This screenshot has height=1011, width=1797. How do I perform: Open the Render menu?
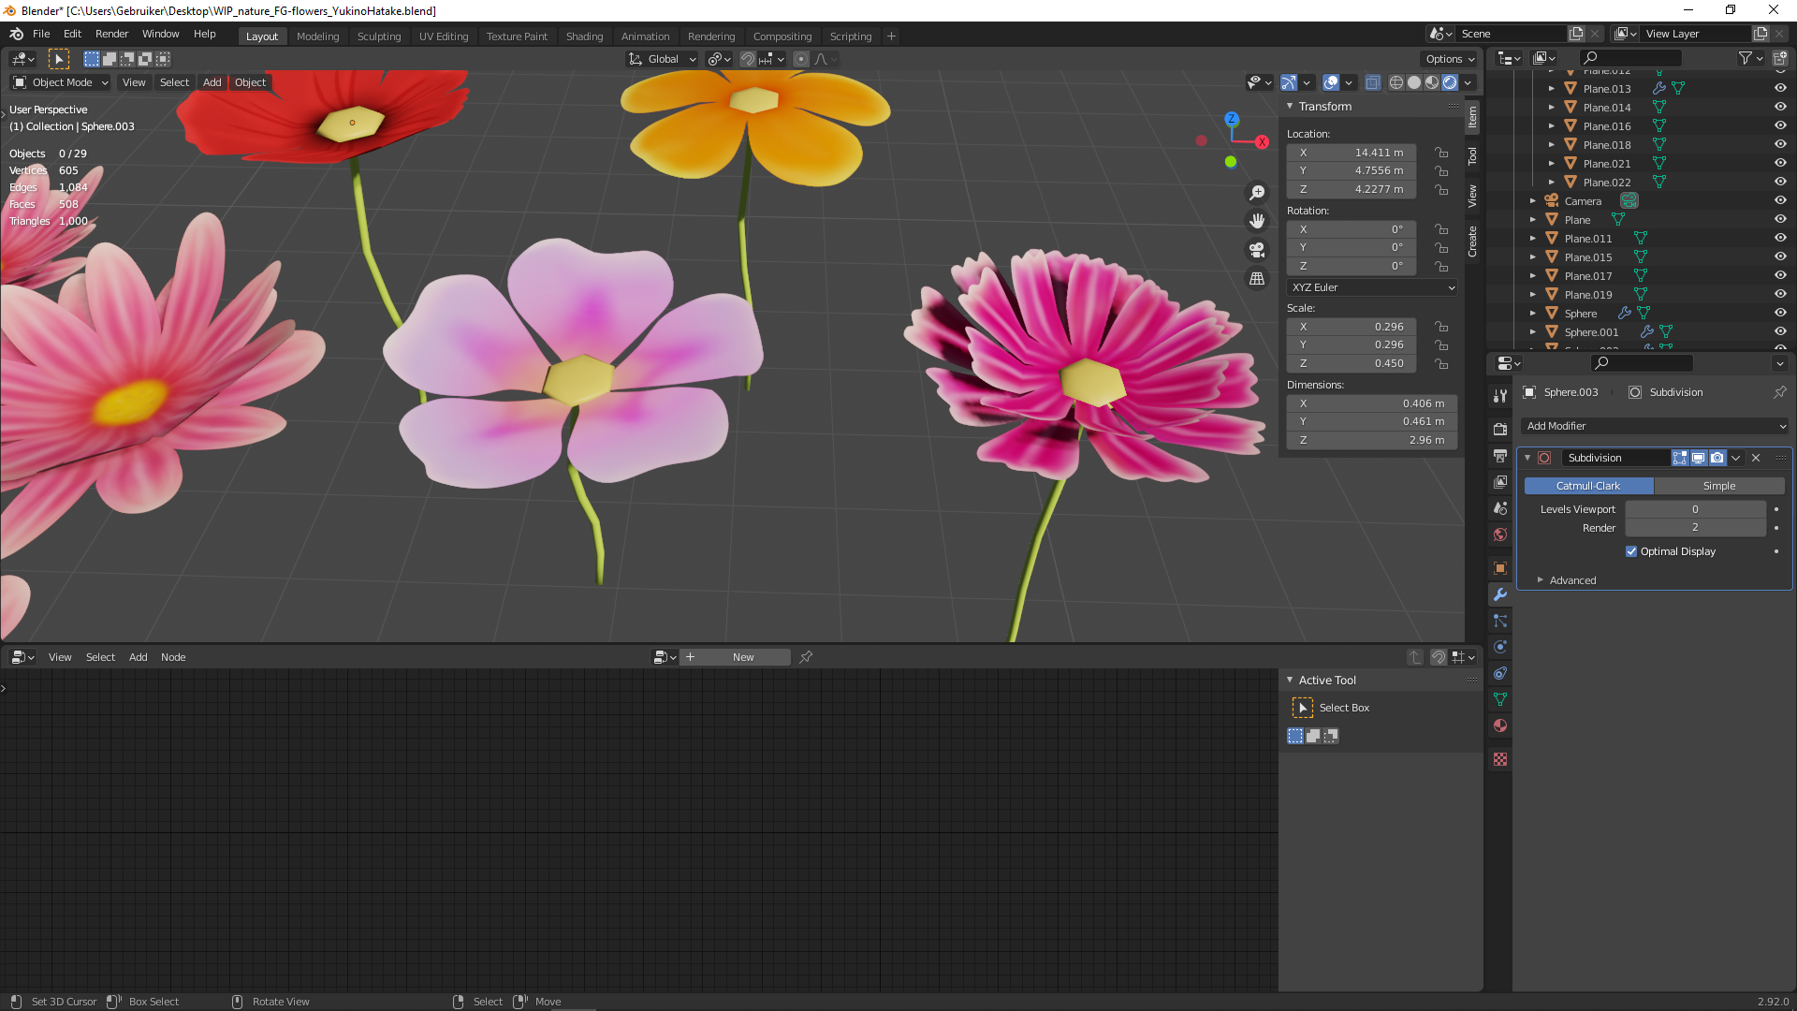tap(111, 34)
